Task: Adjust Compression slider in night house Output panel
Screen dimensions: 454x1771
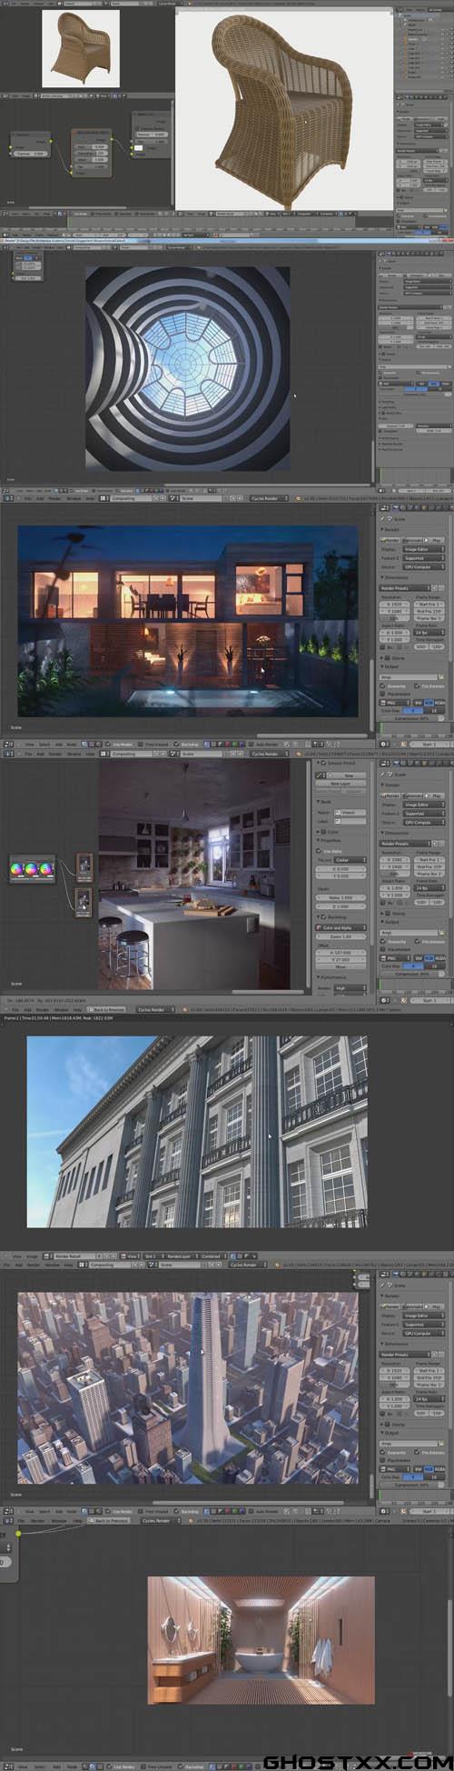Action: point(412,718)
